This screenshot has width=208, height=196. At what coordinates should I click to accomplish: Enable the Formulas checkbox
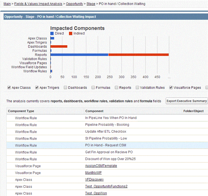pos(93,87)
